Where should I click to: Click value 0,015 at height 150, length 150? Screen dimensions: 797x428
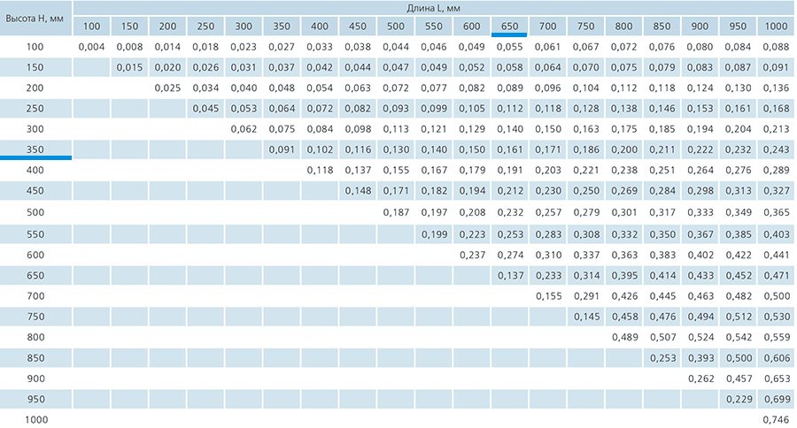(129, 67)
